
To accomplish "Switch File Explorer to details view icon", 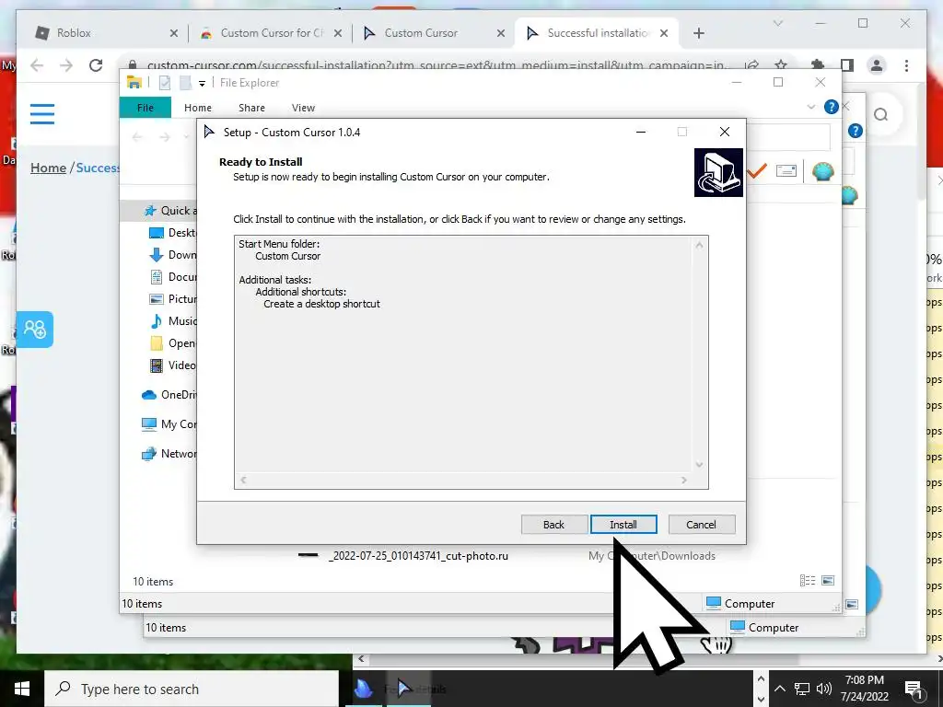I will 807,580.
